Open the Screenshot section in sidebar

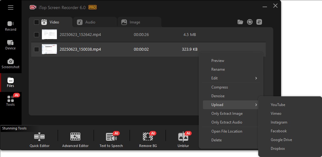11,64
